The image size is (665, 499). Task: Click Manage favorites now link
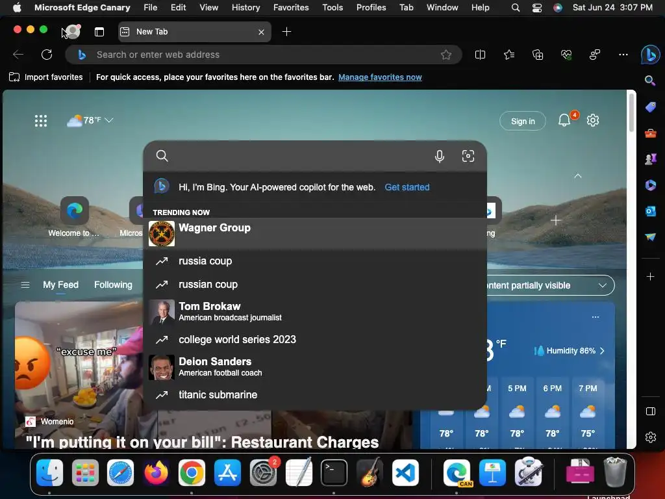click(x=380, y=77)
